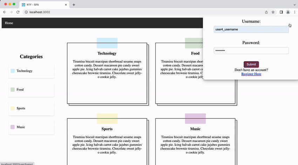Click the blue Technology sidebar swatch
The height and width of the screenshot is (165, 298).
[13, 71]
